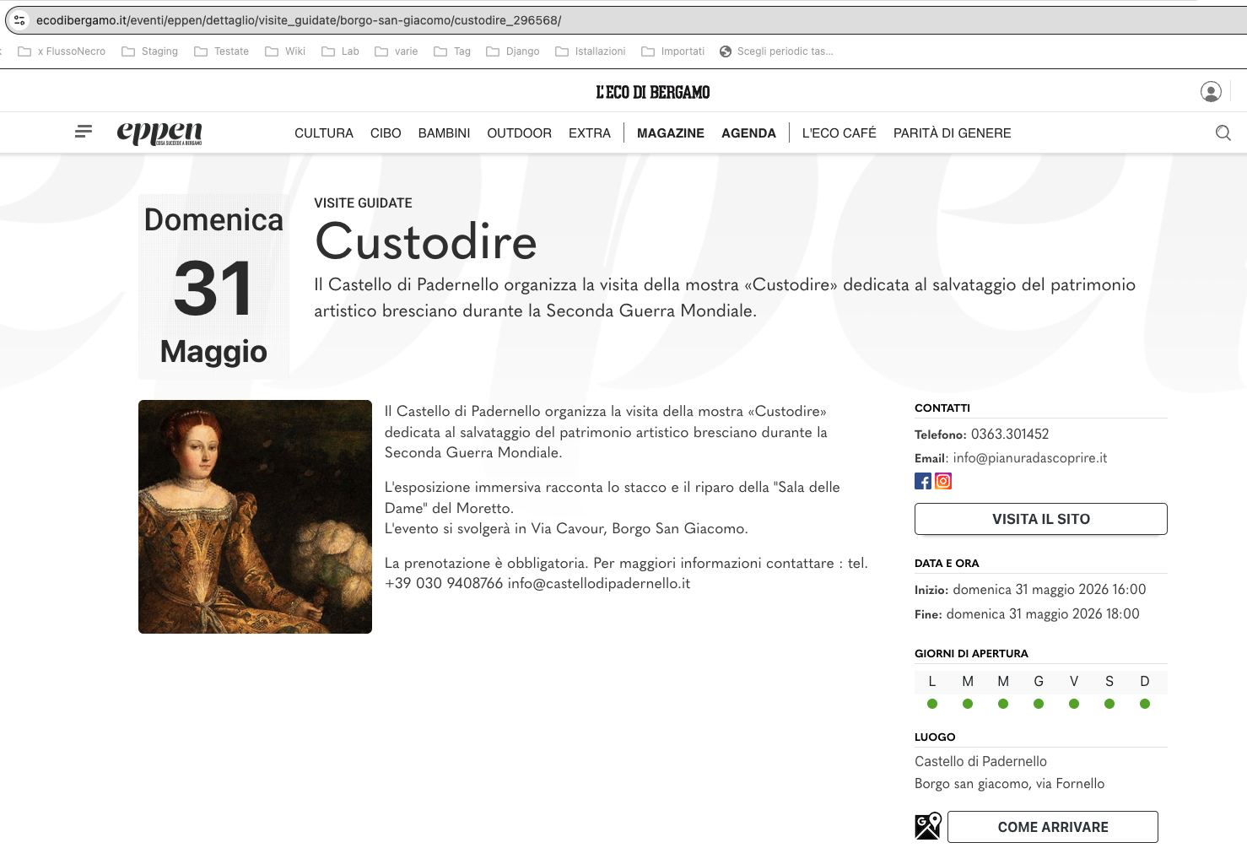The image size is (1247, 848).
Task: Go to the AGENDA section
Action: coord(748,133)
